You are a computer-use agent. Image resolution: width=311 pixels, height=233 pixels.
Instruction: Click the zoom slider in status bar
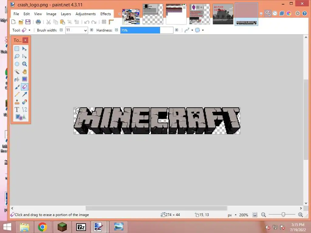click(x=282, y=214)
